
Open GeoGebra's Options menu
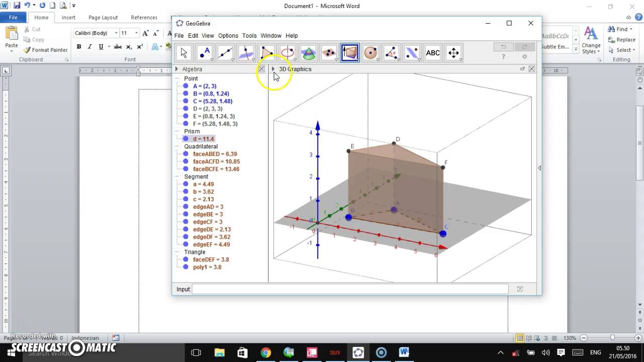pos(228,36)
